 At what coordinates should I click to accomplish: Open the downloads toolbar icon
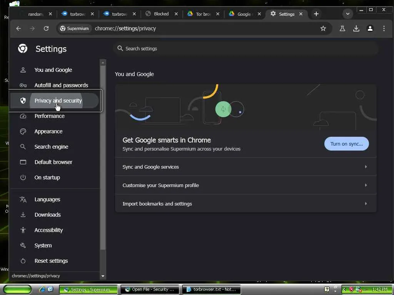[356, 28]
